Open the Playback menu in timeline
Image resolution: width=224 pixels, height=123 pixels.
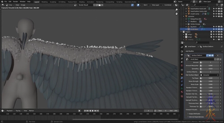(x=10, y=111)
